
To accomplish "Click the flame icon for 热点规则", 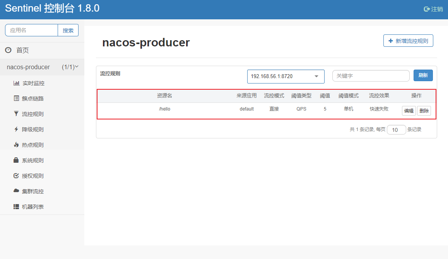I will pyautogui.click(x=16, y=145).
